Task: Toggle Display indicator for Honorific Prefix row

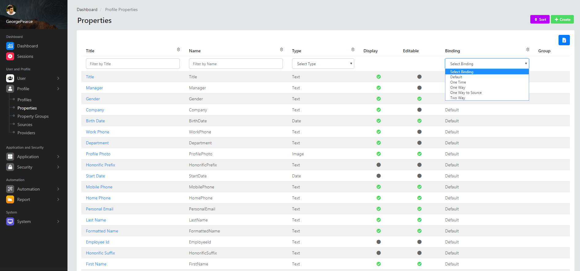Action: pyautogui.click(x=378, y=165)
